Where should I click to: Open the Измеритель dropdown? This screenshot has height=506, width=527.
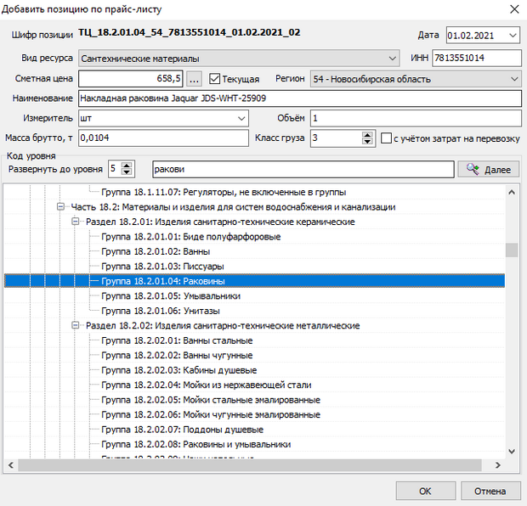coord(241,118)
